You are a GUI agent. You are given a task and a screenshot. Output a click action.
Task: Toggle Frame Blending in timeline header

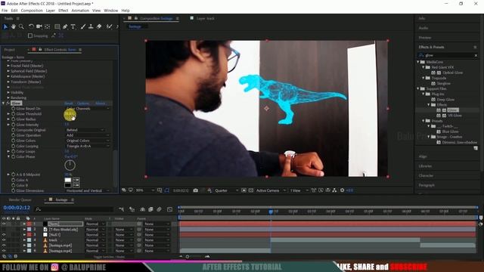(x=150, y=209)
